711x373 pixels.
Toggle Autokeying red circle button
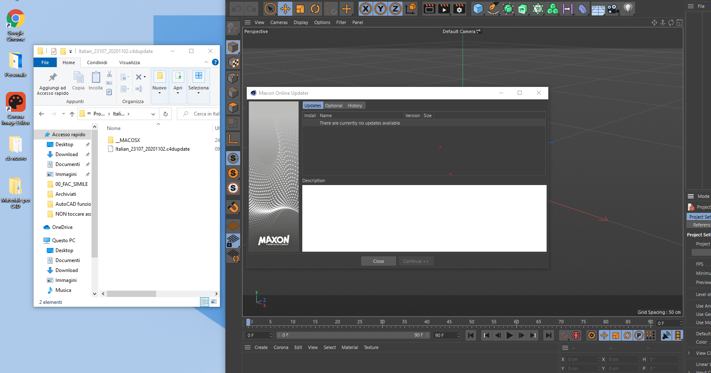coord(576,335)
